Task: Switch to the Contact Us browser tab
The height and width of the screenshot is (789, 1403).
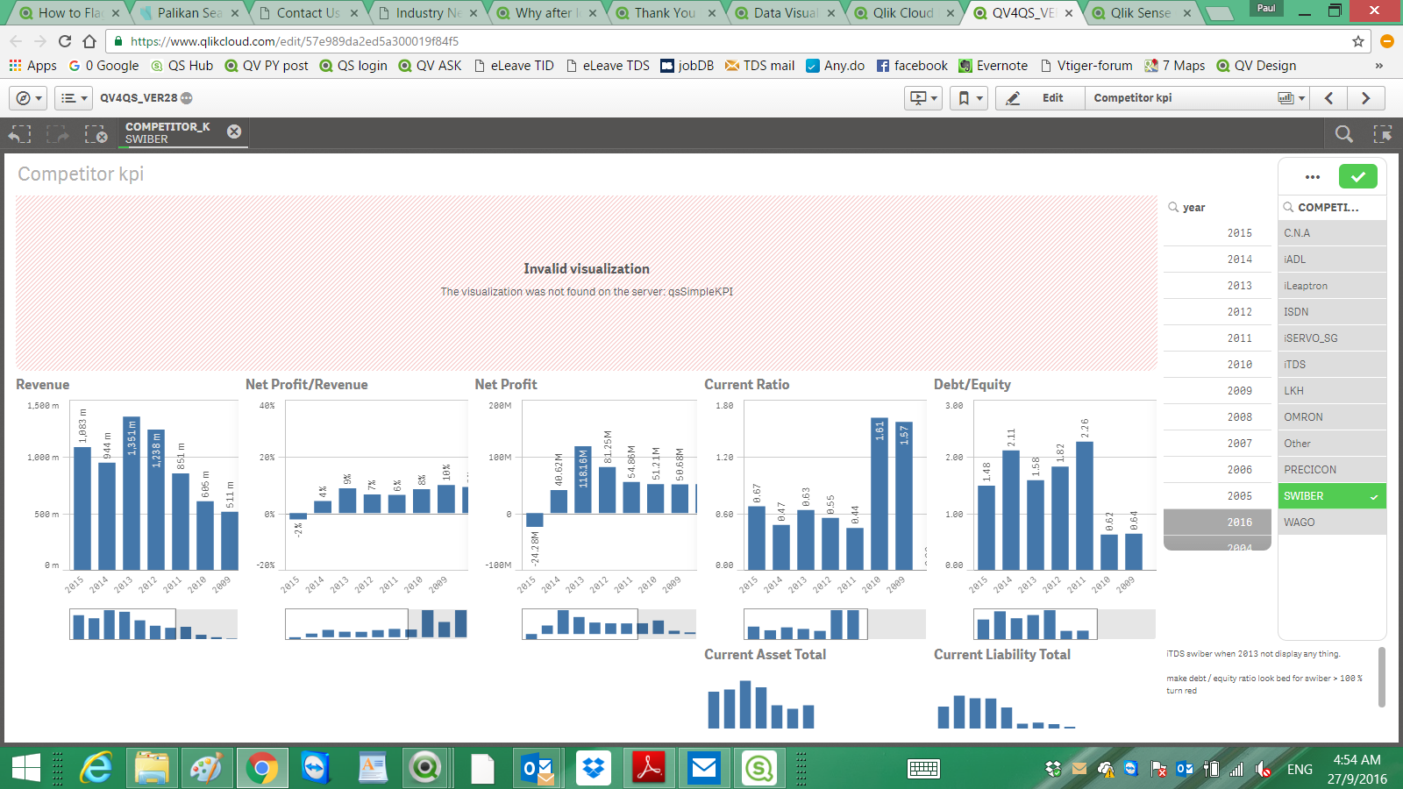Action: point(309,13)
